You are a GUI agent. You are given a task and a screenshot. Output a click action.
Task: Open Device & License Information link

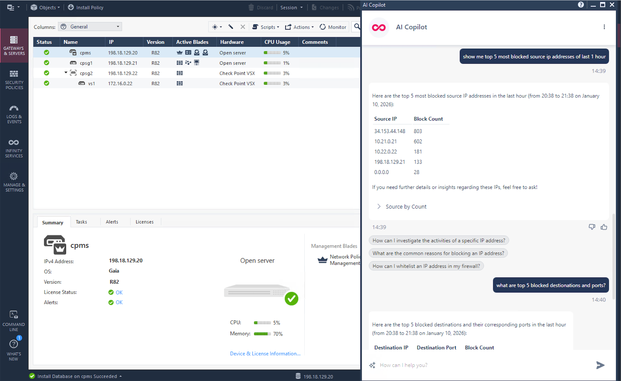[x=265, y=354]
